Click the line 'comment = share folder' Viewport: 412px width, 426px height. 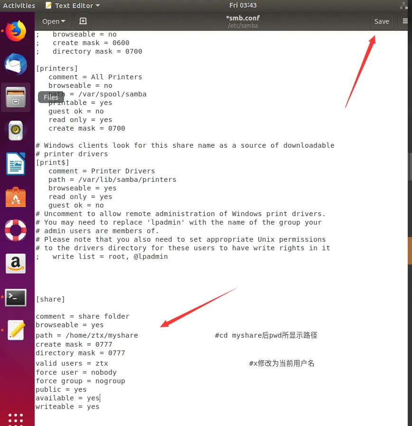pos(83,316)
